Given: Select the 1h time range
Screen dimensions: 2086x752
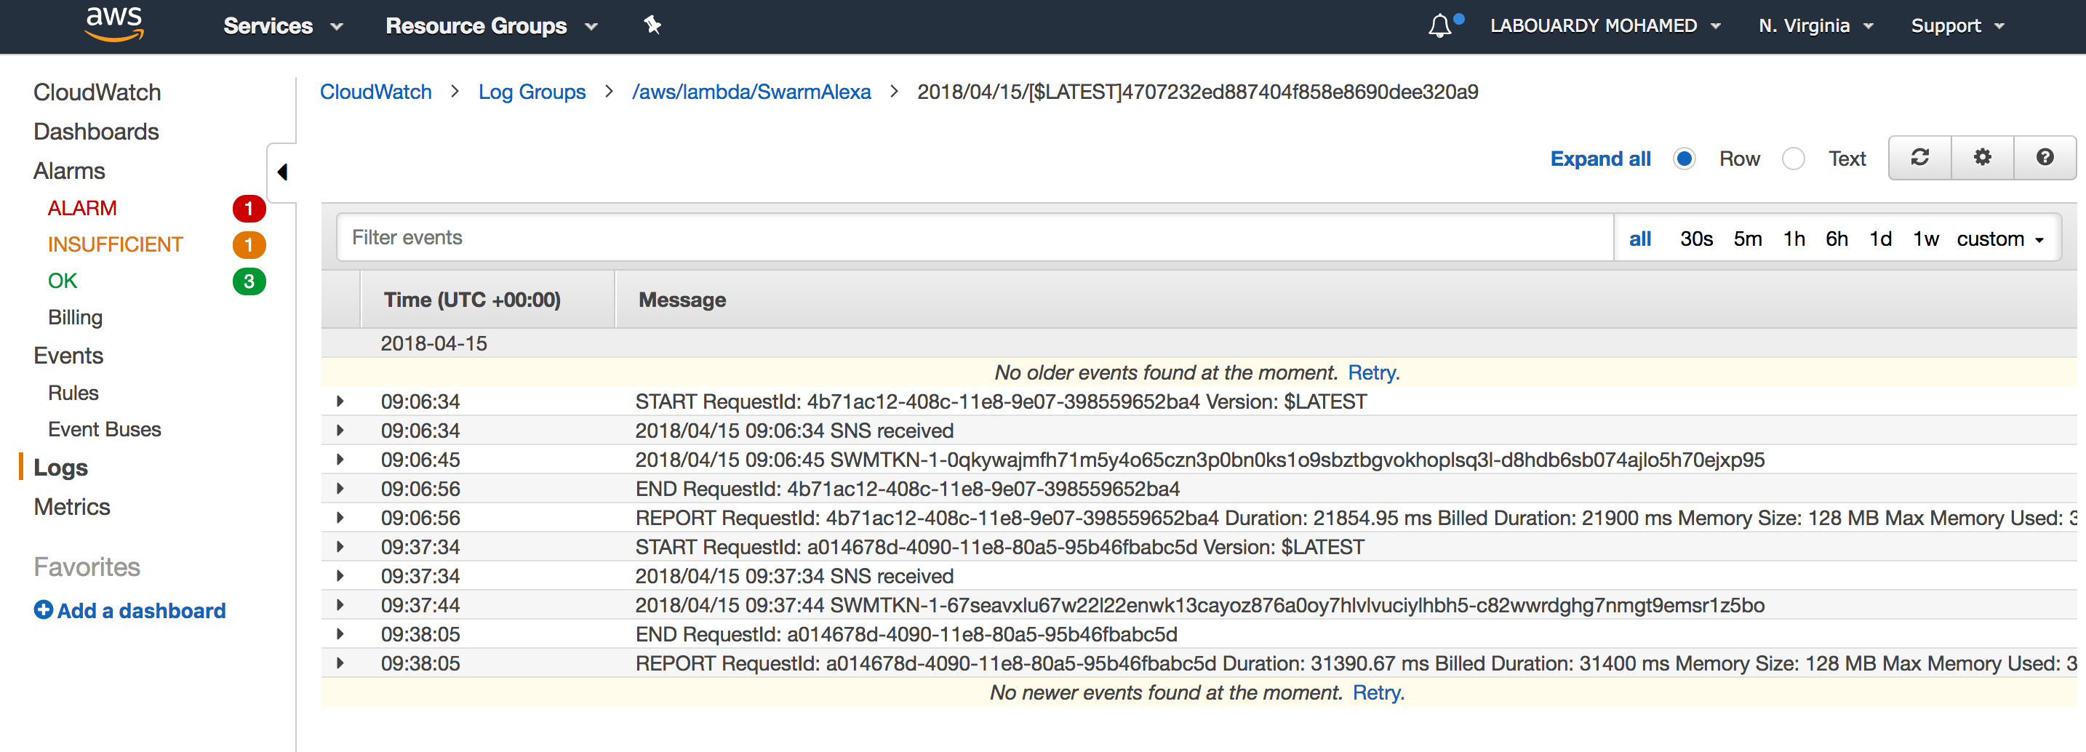Looking at the screenshot, I should (x=1794, y=239).
